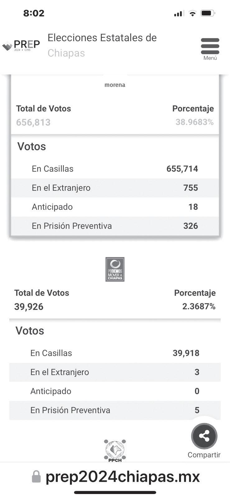This screenshot has width=230, height=499.
Task: Tap the 38.9683% Porcentaje value
Action: [195, 122]
